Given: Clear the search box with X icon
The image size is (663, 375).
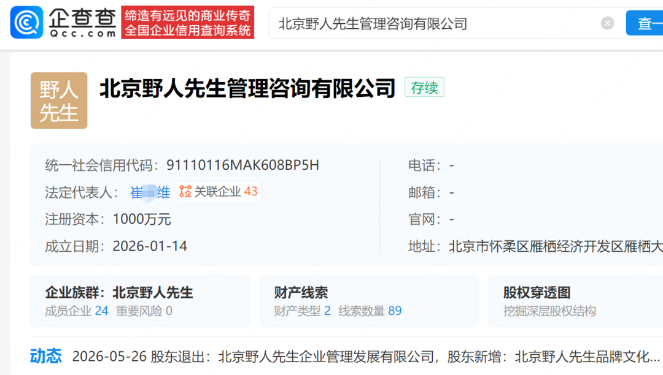Looking at the screenshot, I should point(608,23).
